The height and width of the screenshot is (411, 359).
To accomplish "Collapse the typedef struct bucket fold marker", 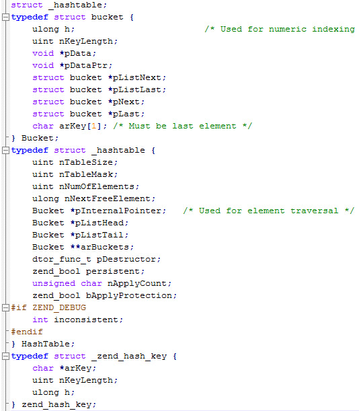I will 5,17.
